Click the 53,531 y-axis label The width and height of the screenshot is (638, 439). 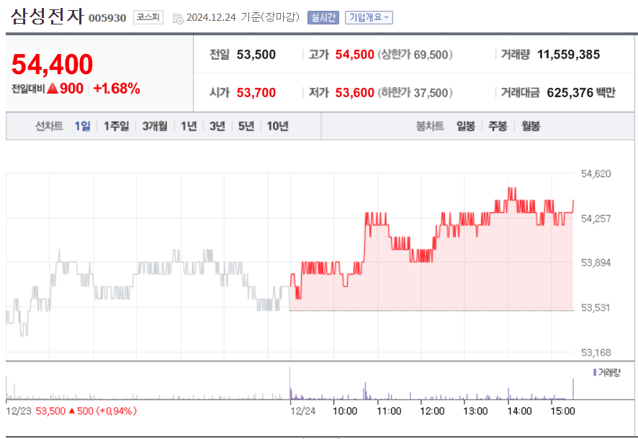pyautogui.click(x=596, y=308)
